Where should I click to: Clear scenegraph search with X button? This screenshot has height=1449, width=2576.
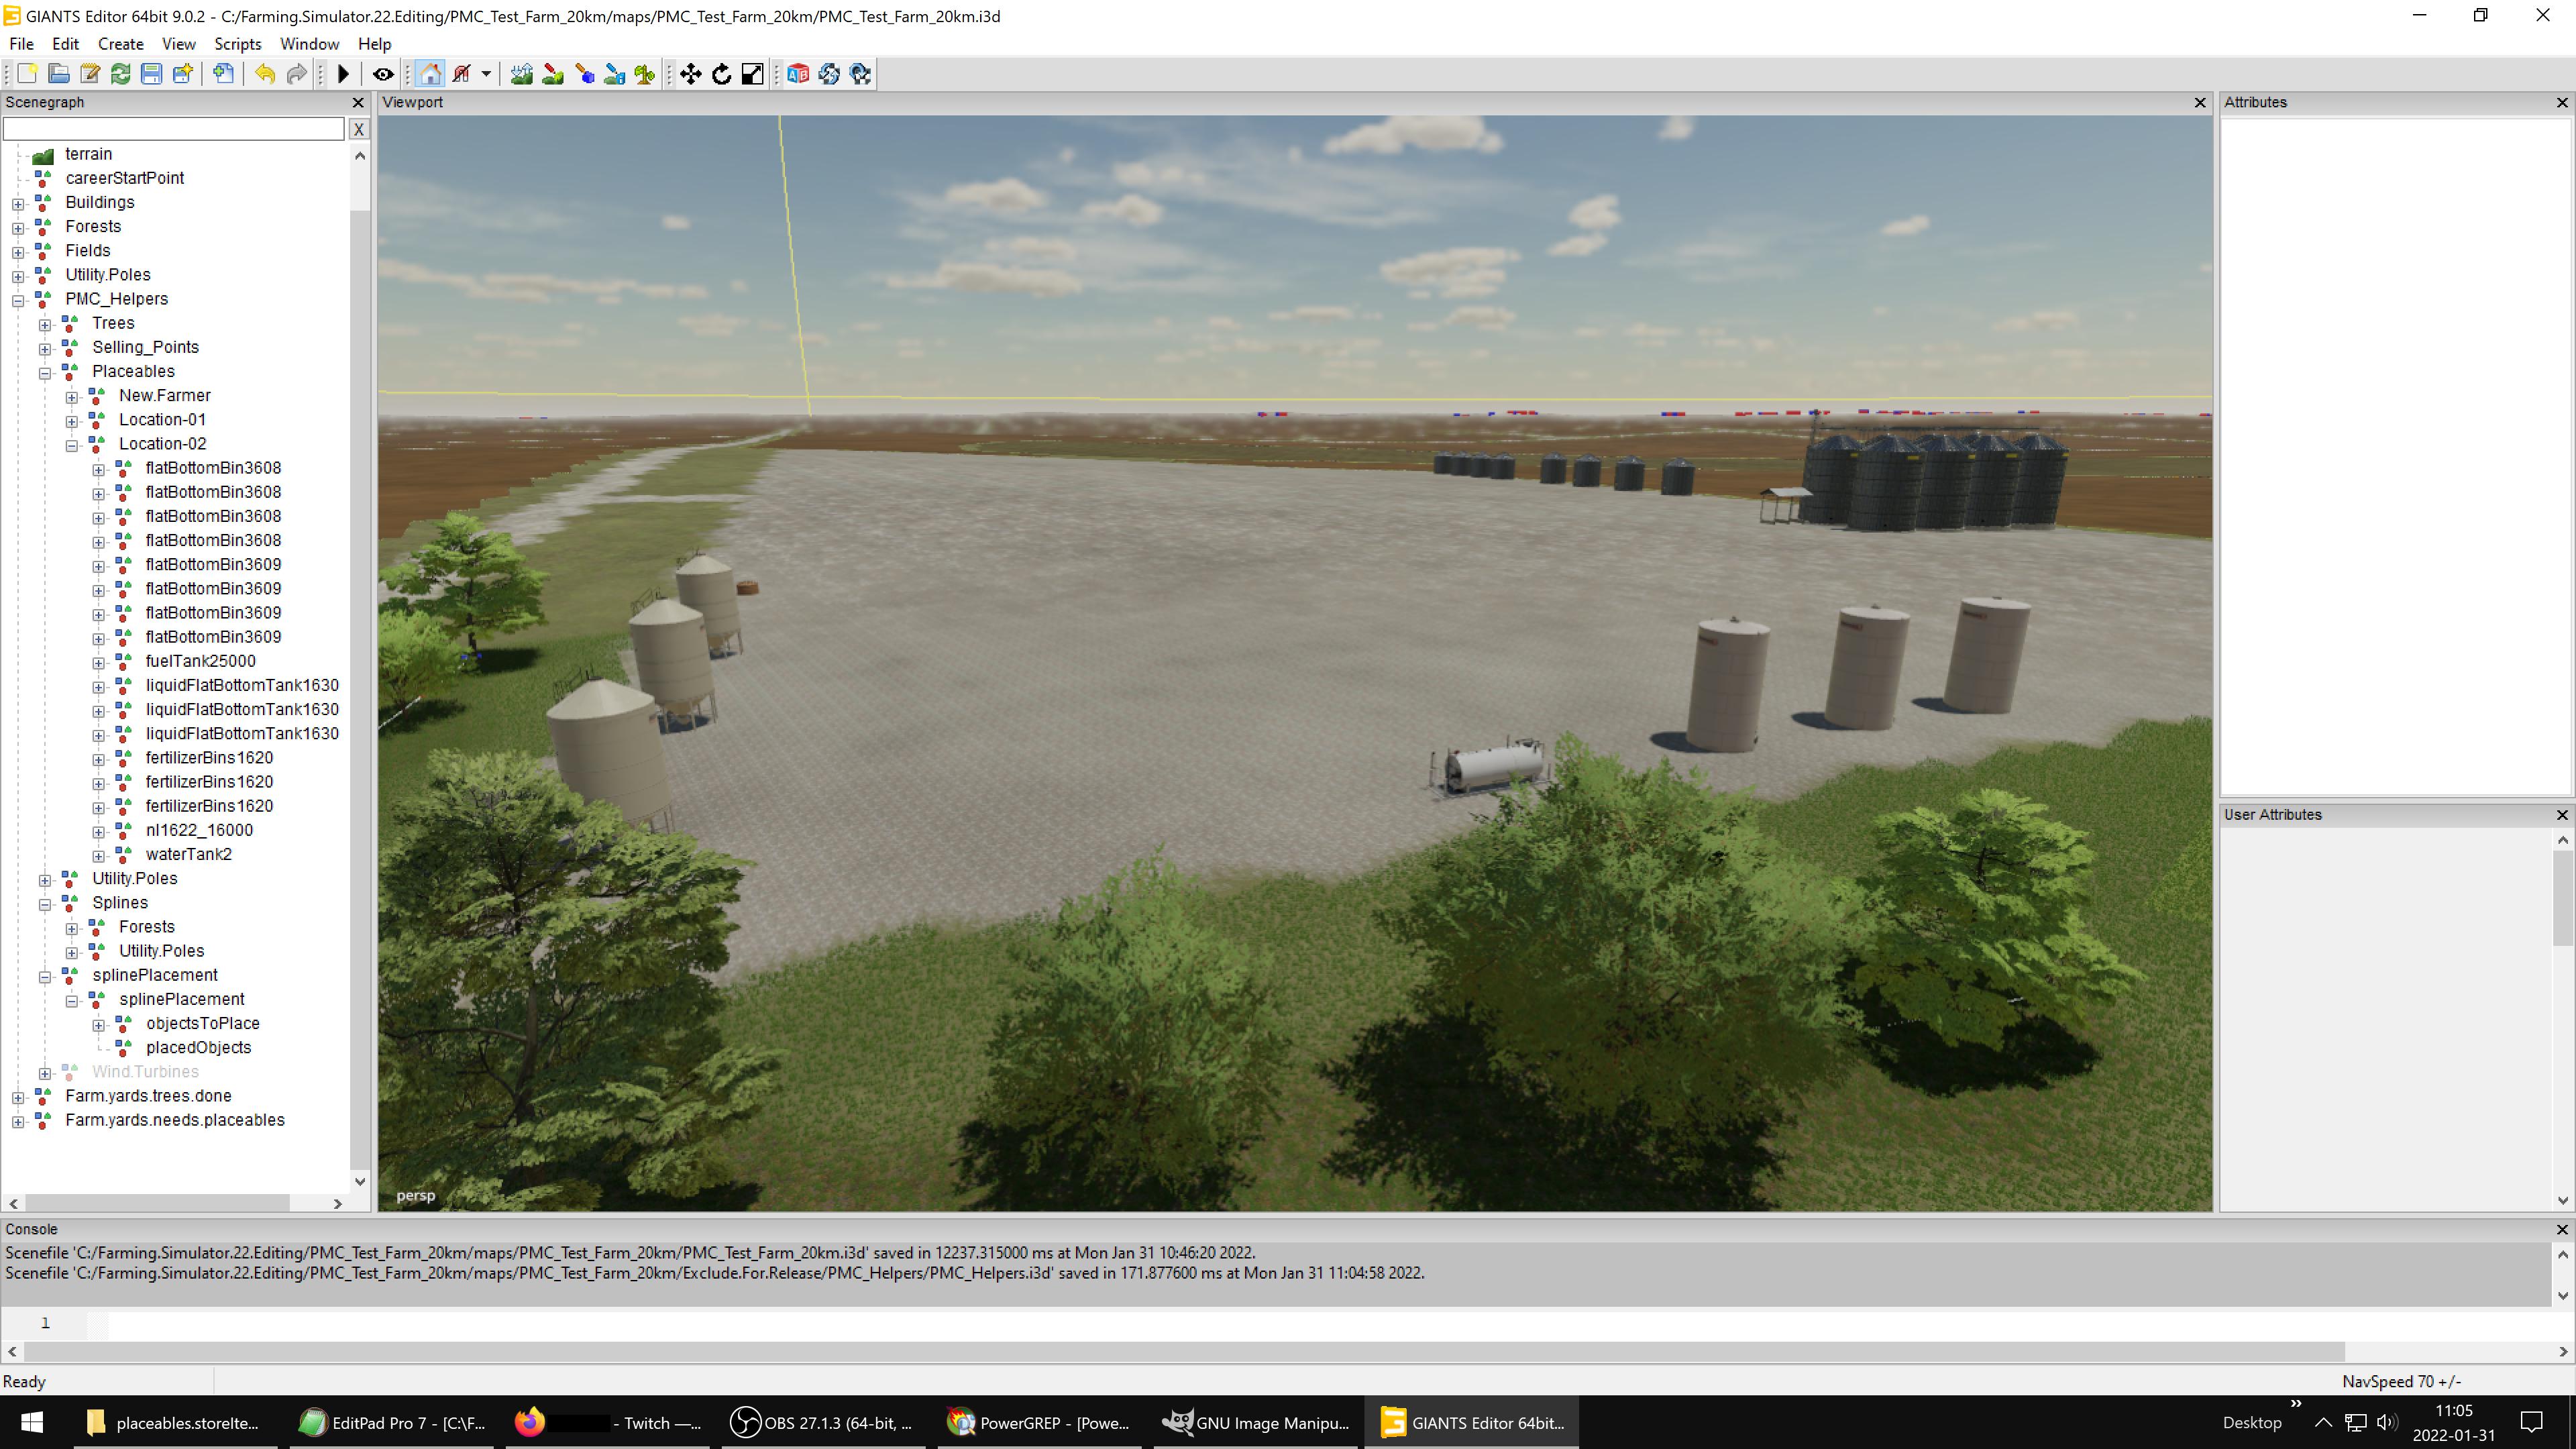tap(359, 129)
